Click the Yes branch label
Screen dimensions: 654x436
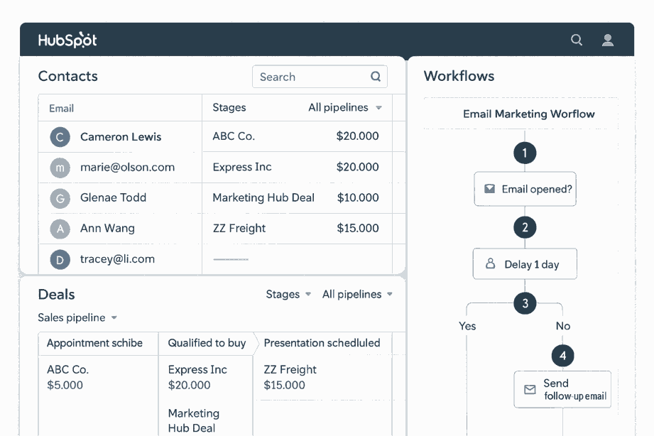pos(467,326)
